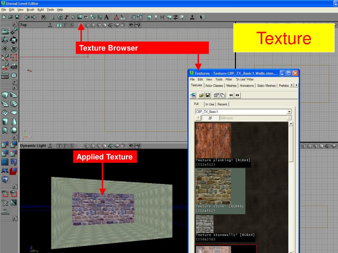Click the Build Lighting bulb icon

(x=156, y=17)
